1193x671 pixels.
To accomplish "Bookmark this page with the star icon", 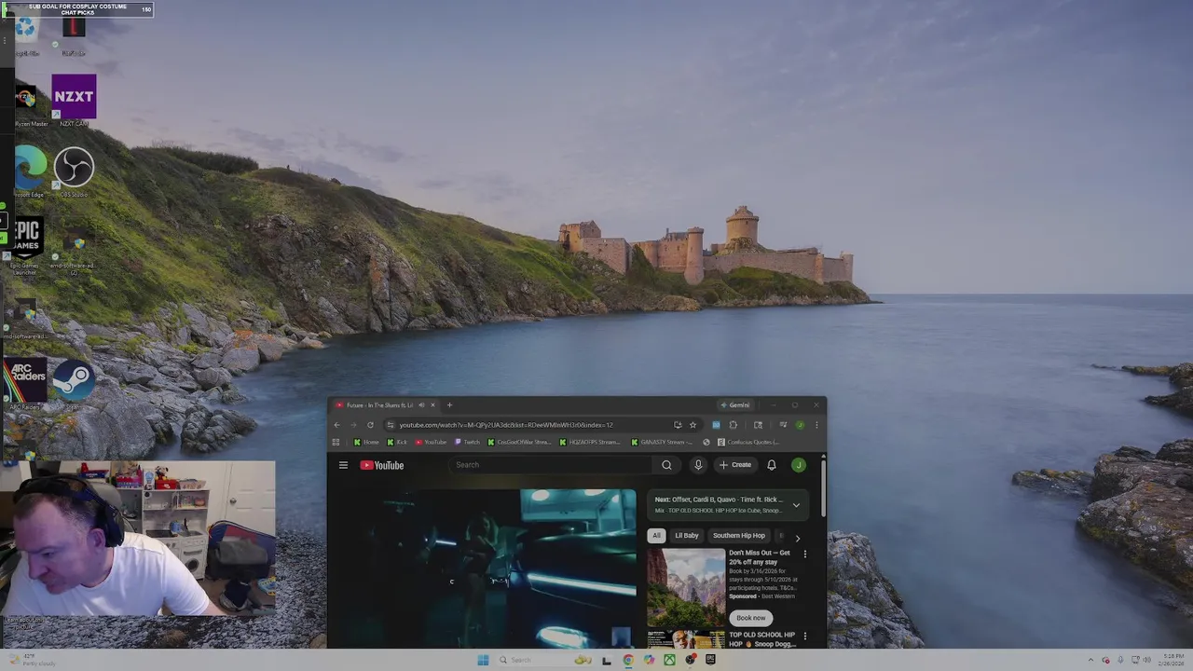I will tap(692, 425).
